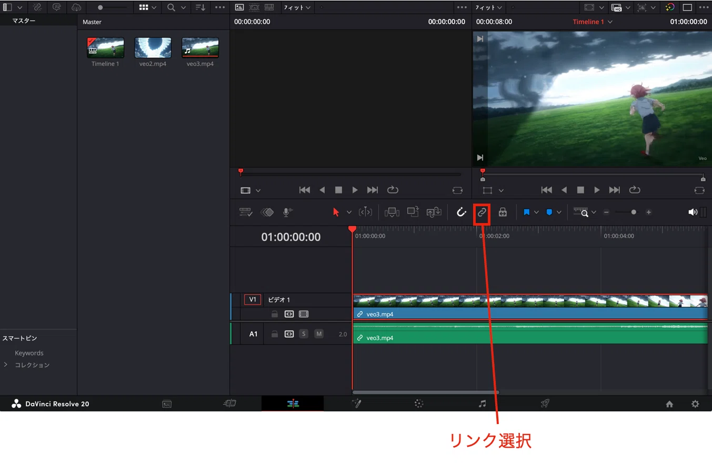The height and width of the screenshot is (464, 712).
Task: Play the source viewer forward
Action: pyautogui.click(x=355, y=190)
